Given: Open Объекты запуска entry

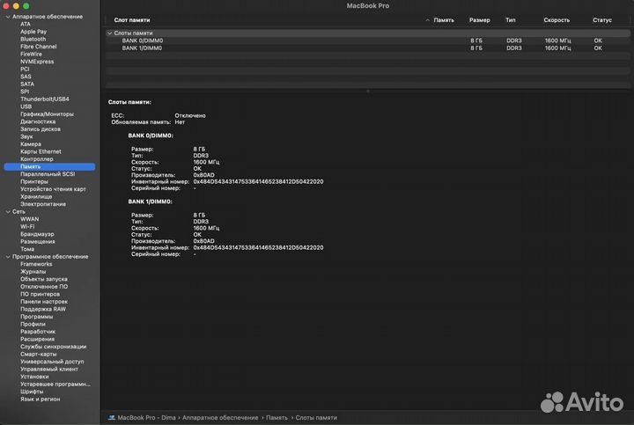Looking at the screenshot, I should (44, 279).
